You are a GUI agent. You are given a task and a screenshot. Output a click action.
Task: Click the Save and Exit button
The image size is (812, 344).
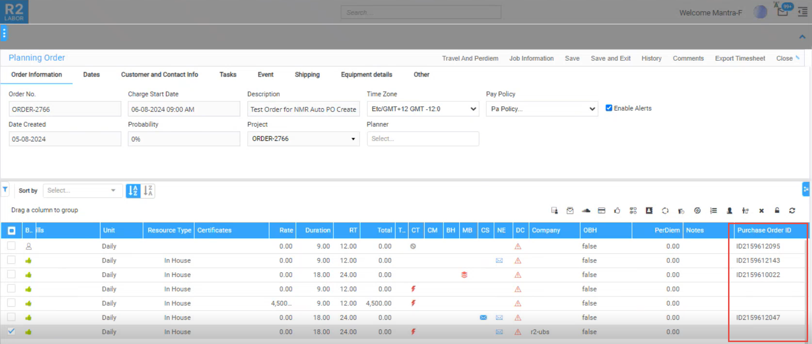610,58
